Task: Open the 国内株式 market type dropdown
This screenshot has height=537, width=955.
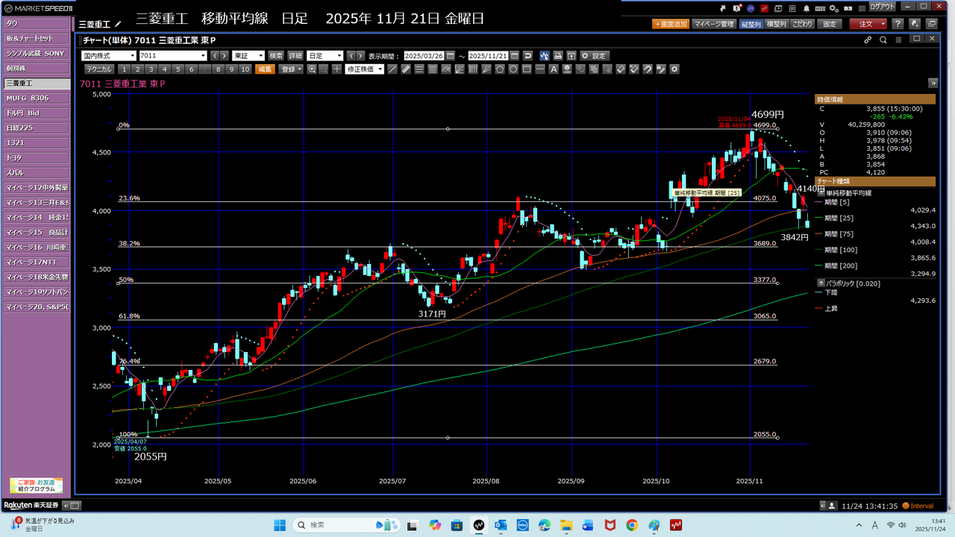Action: point(108,56)
